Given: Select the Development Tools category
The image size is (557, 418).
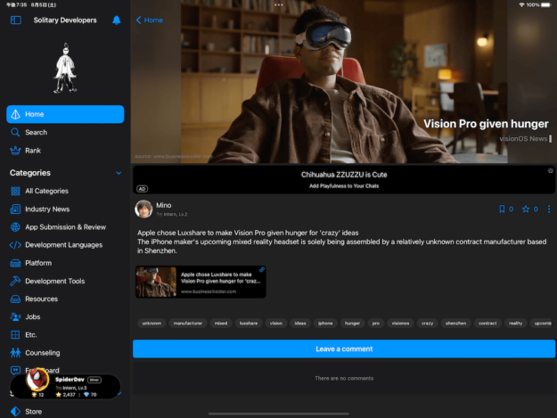Looking at the screenshot, I should tap(54, 281).
